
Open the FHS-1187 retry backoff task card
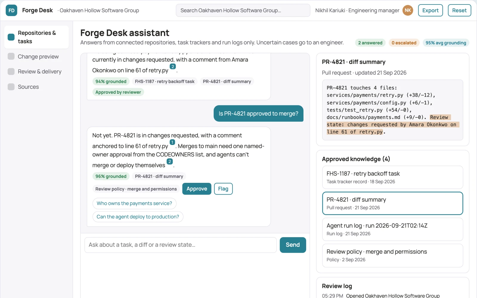point(393,177)
